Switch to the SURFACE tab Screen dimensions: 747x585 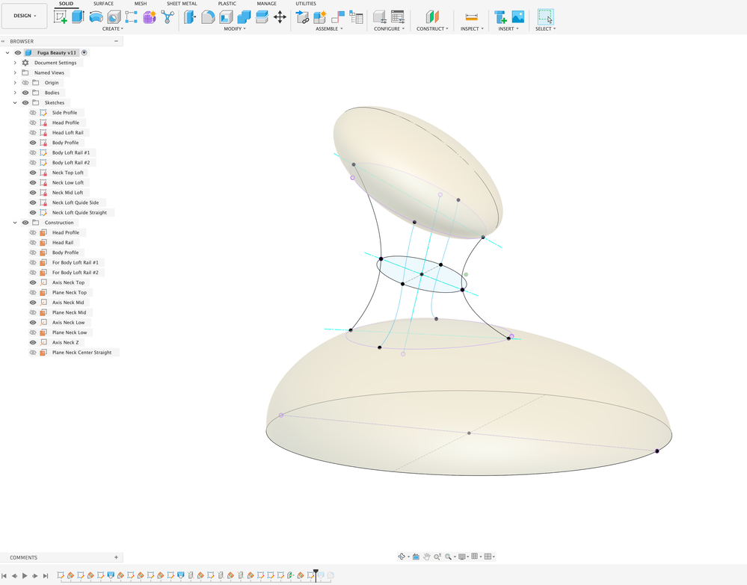(103, 3)
